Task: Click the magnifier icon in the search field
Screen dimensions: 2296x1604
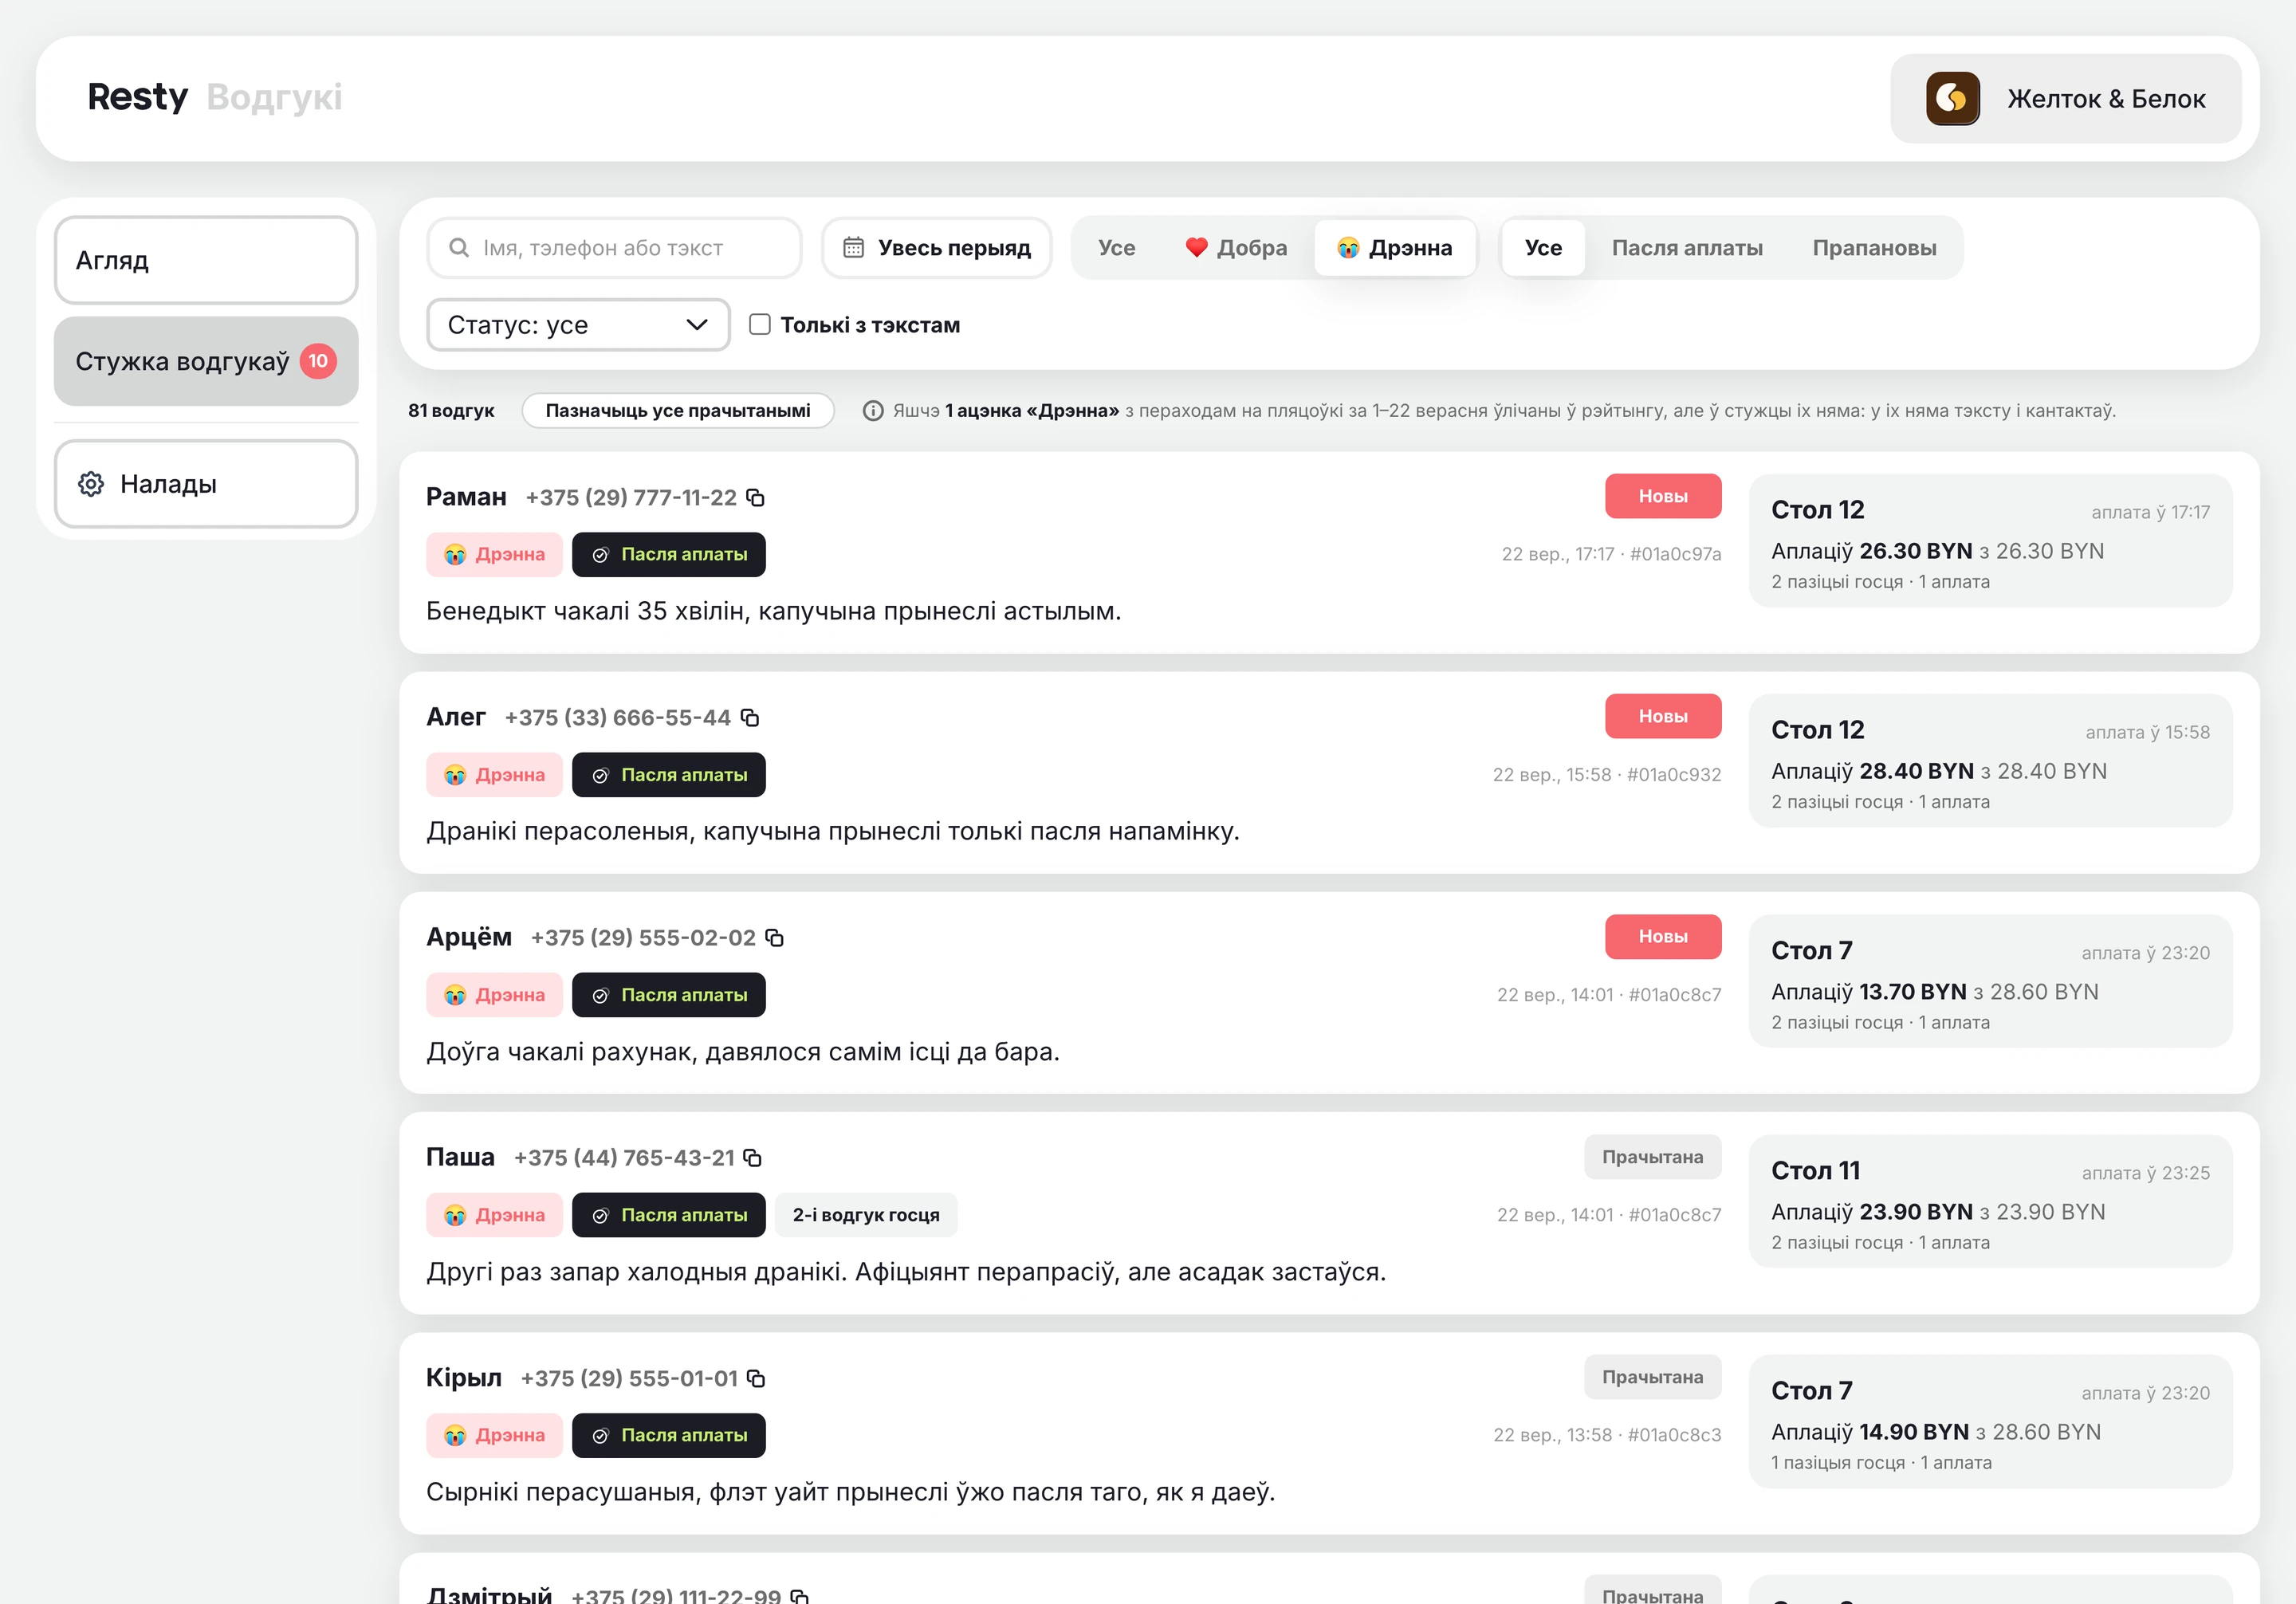Action: click(459, 248)
